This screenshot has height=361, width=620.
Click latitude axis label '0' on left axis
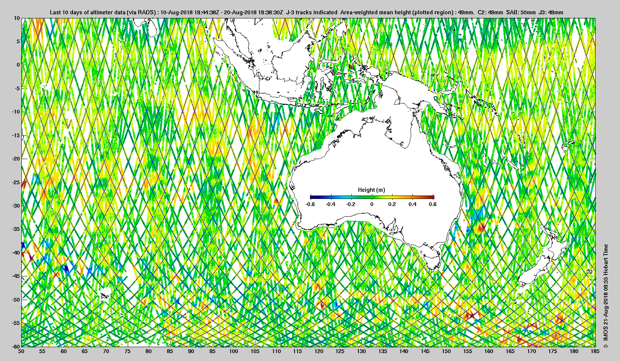(18, 65)
